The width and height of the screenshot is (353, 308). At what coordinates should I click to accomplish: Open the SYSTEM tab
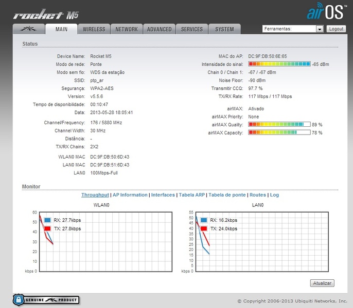224,29
